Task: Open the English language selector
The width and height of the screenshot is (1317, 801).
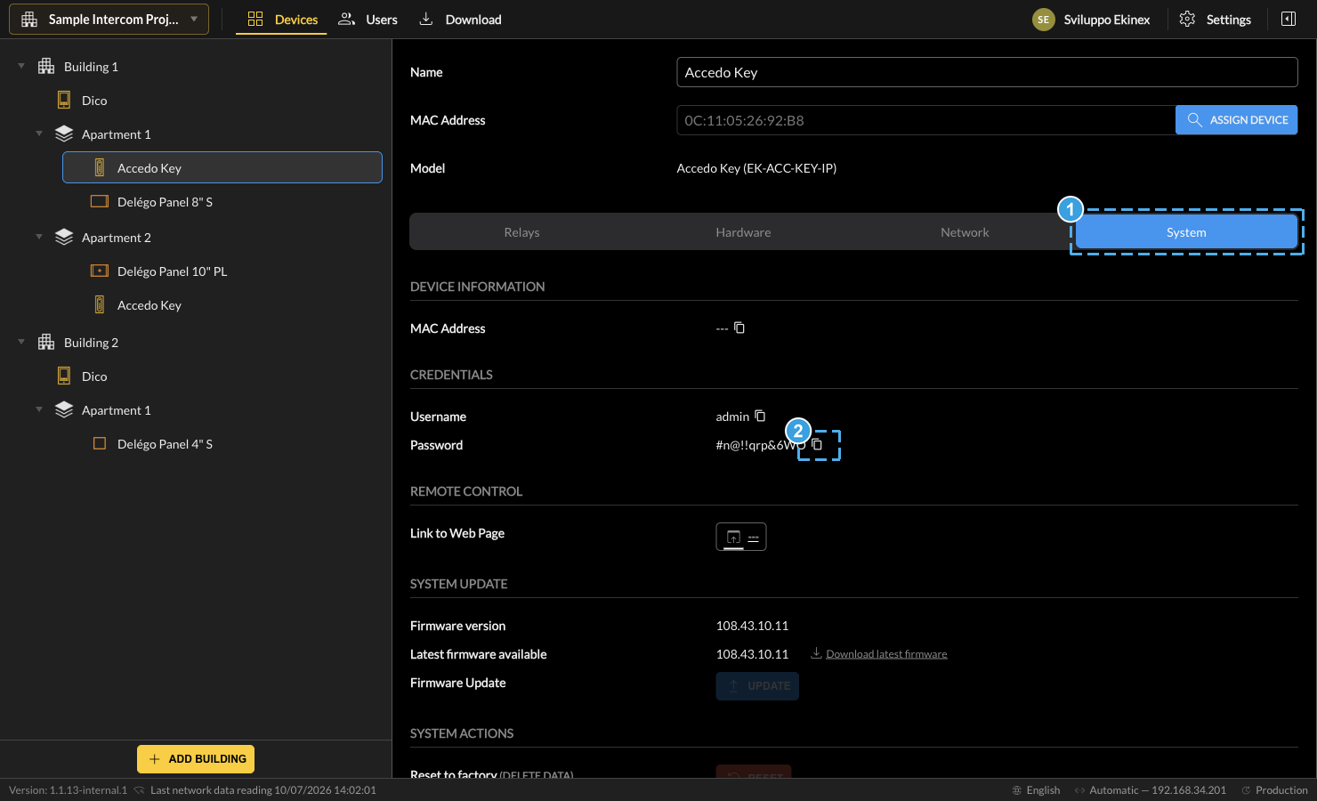Action: [x=1036, y=790]
